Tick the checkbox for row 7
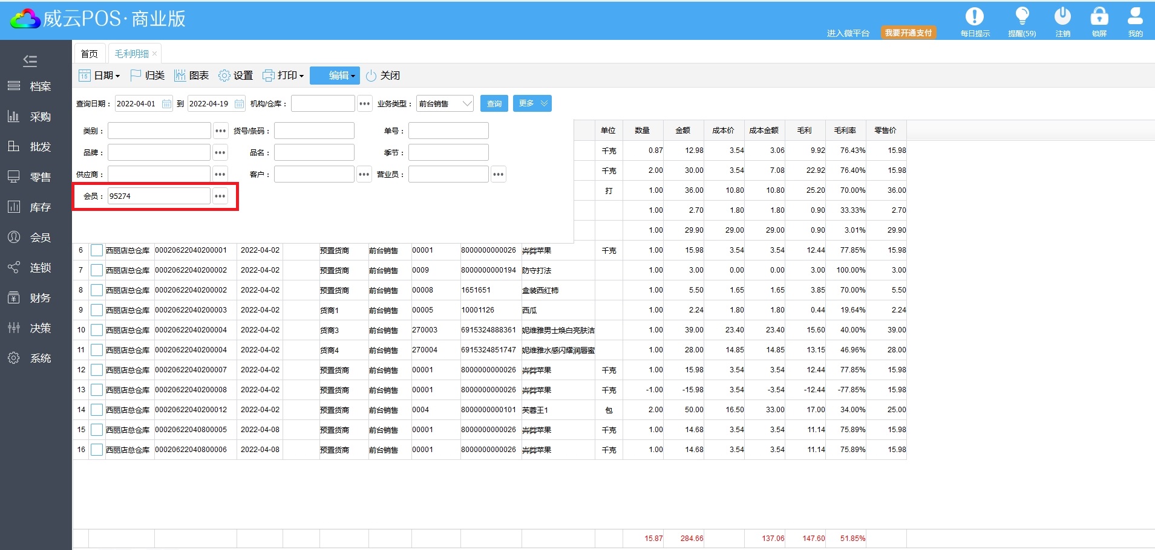 coord(97,270)
